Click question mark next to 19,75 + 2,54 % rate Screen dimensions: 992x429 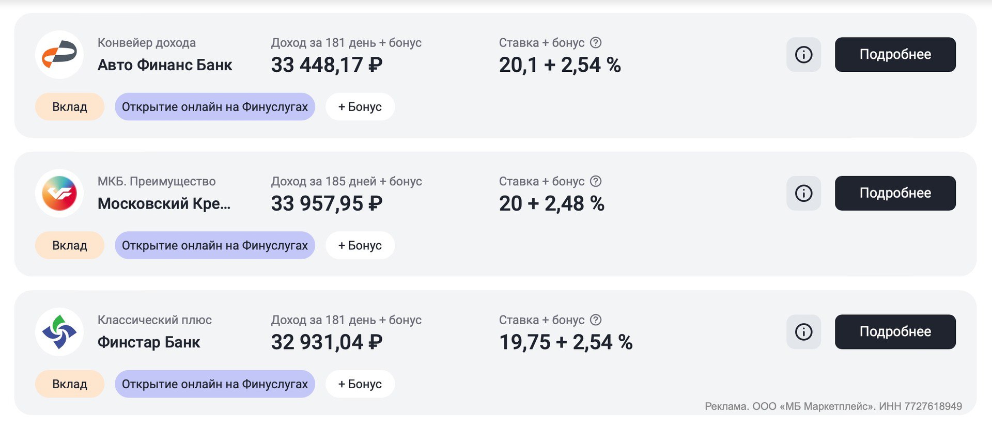pos(596,320)
